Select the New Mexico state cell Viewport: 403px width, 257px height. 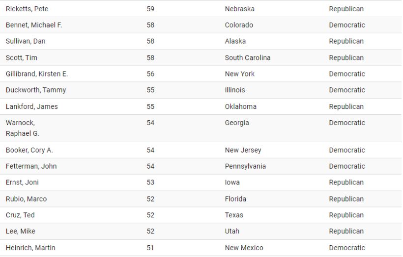(x=244, y=248)
